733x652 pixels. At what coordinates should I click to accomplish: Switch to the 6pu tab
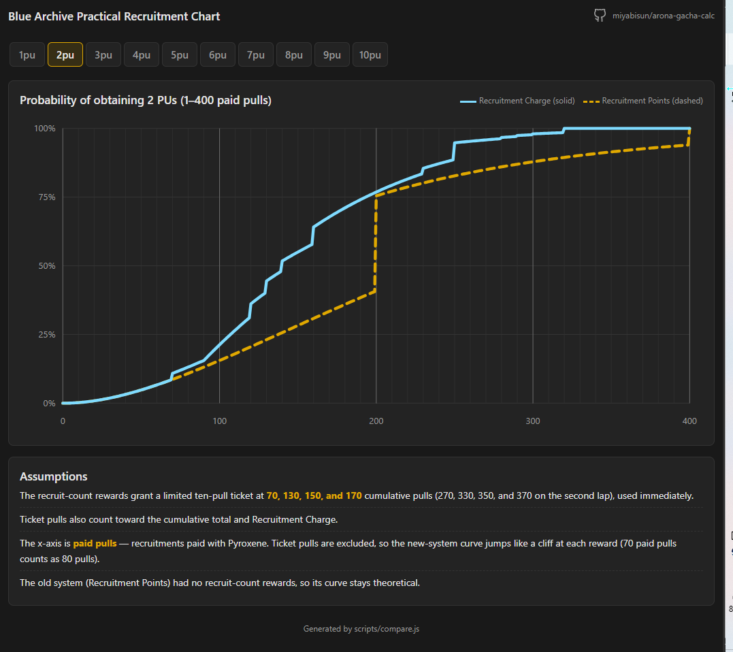click(218, 54)
